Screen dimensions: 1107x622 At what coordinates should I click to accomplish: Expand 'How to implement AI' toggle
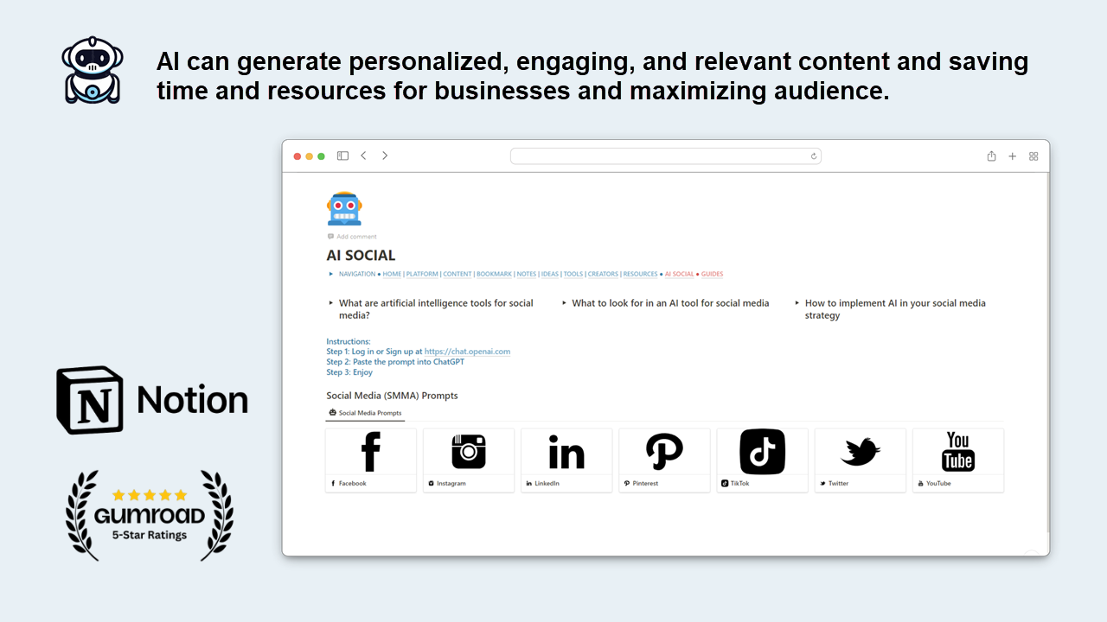click(x=797, y=303)
